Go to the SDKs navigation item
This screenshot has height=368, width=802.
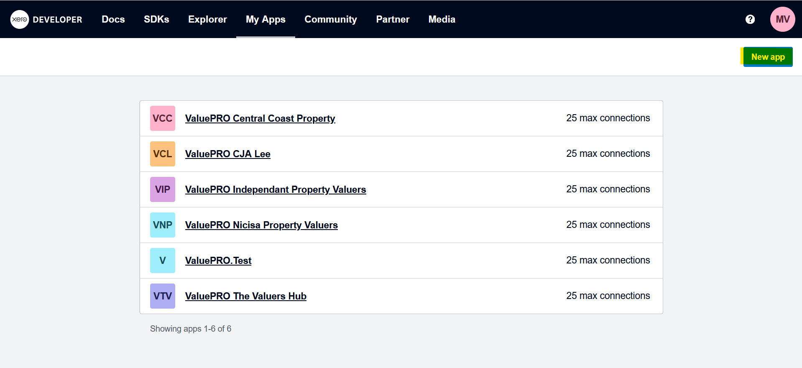[x=156, y=19]
